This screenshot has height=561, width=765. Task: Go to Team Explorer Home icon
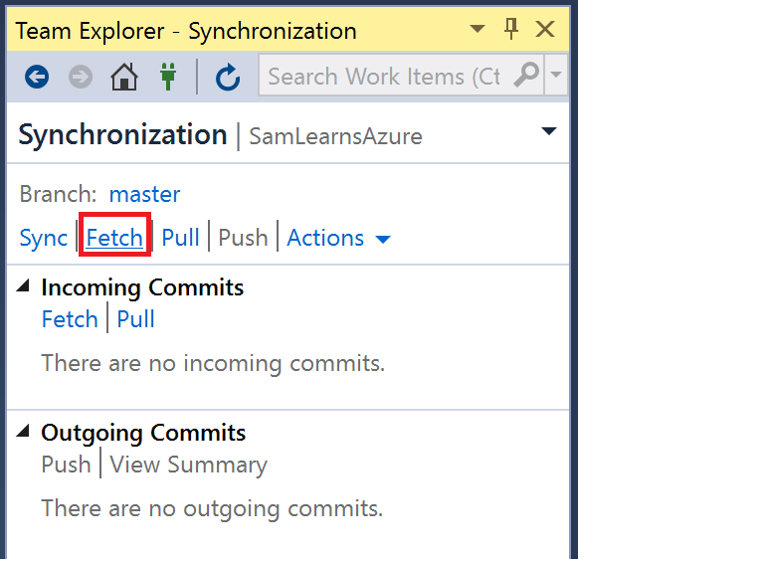pyautogui.click(x=124, y=77)
